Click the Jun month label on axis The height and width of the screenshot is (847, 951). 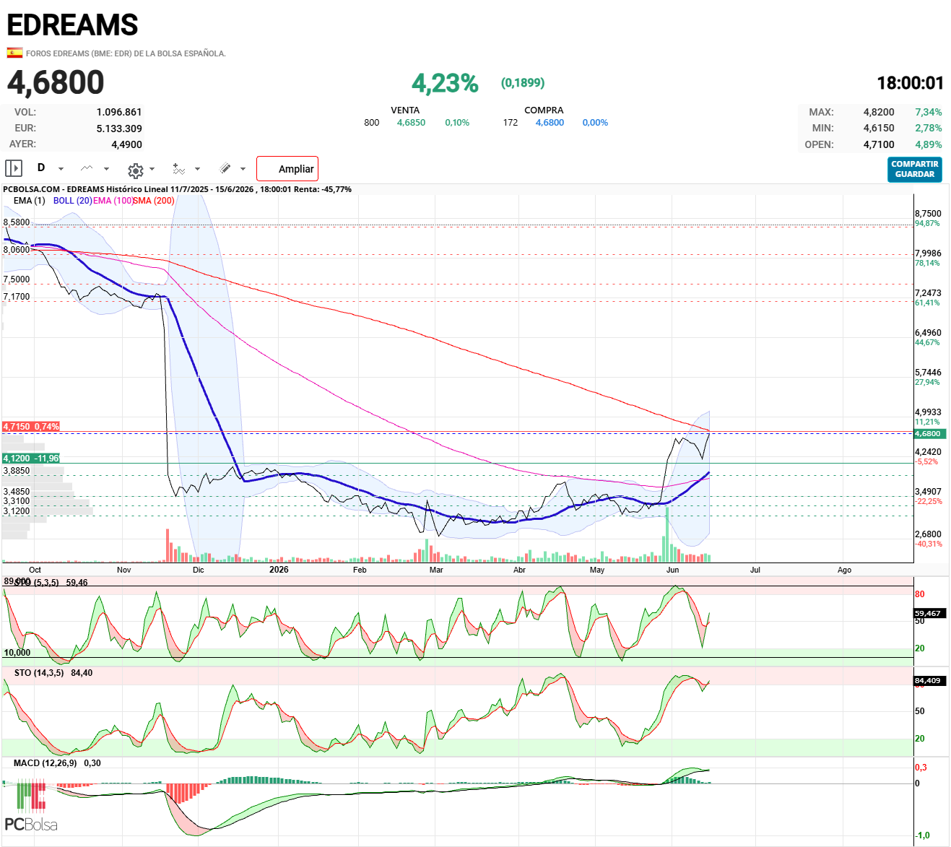tap(672, 570)
